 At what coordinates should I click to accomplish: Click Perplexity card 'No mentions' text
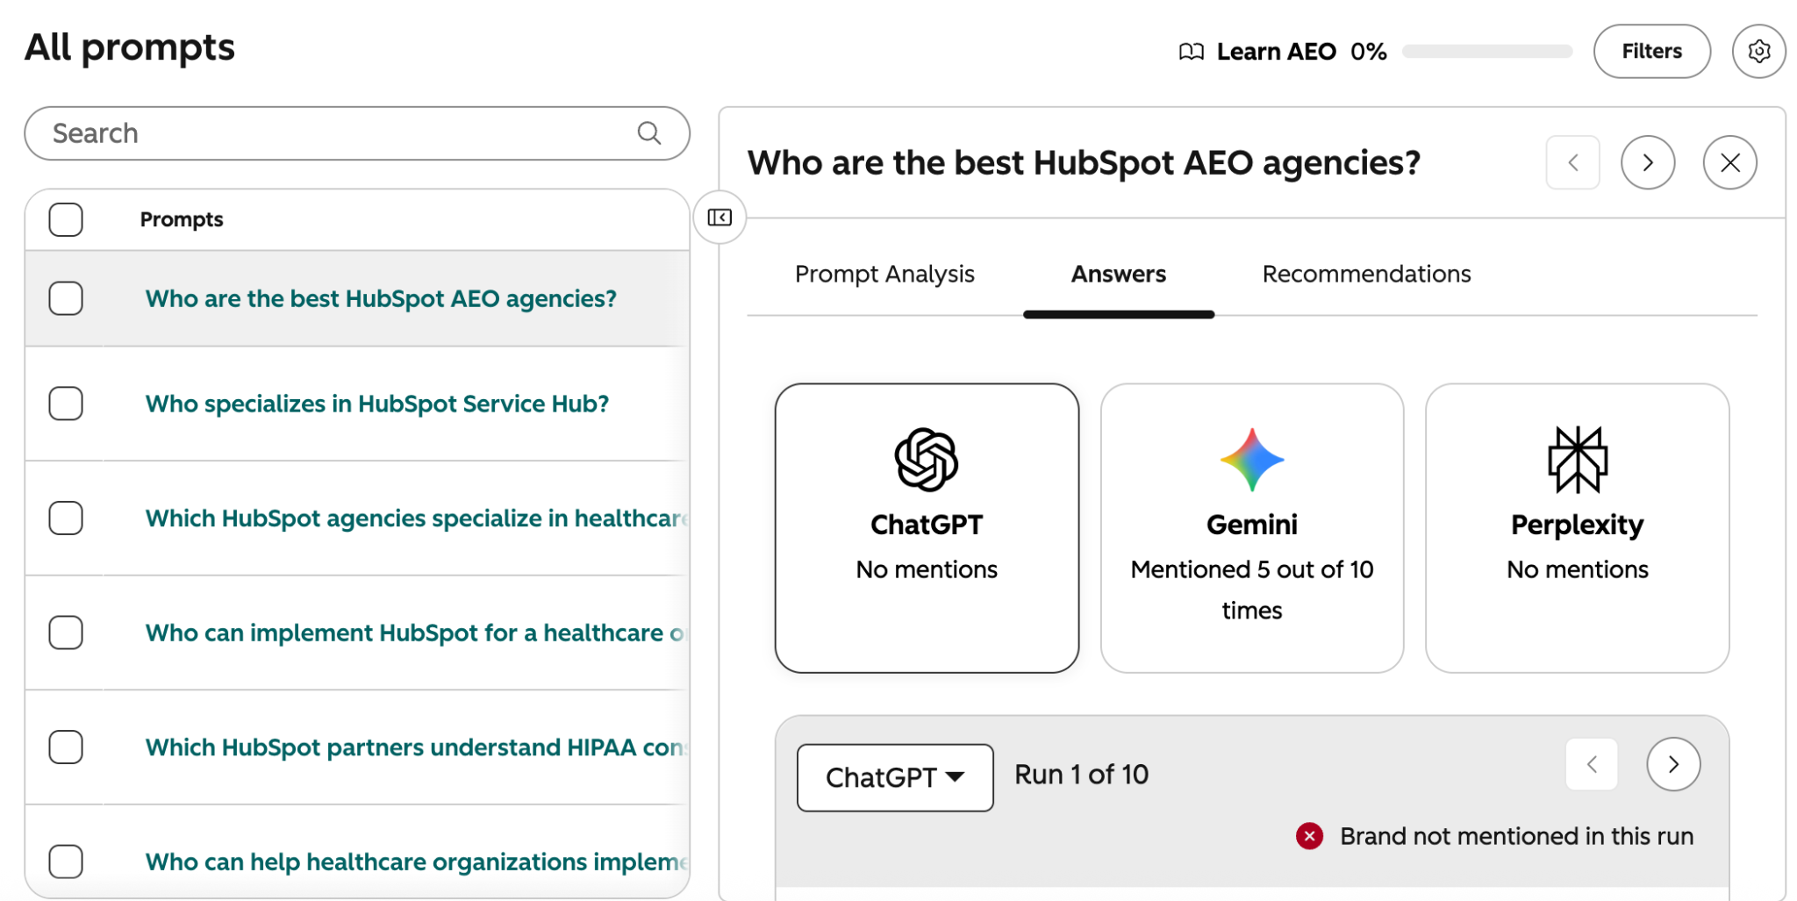(1577, 569)
